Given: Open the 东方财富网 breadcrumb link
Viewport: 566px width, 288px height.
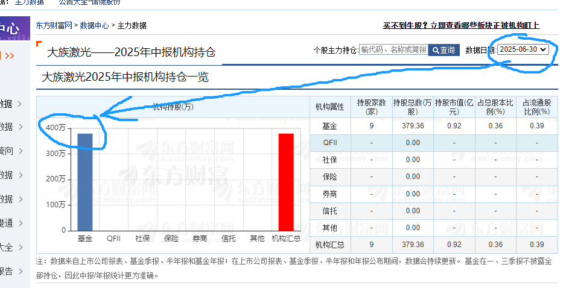Looking at the screenshot, I should [x=54, y=25].
